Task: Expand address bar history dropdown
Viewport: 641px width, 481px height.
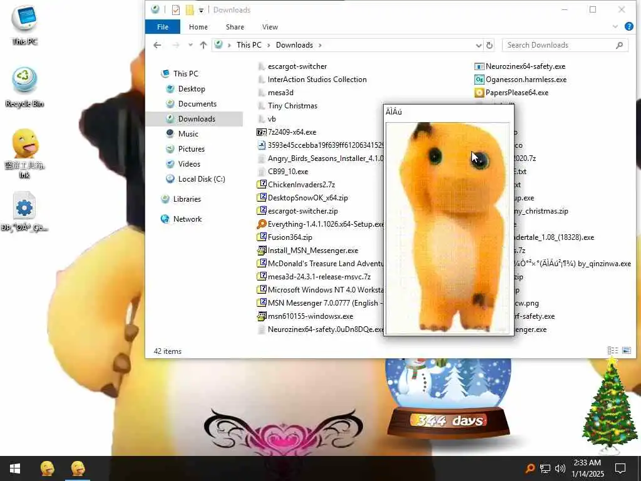Action: tap(479, 45)
